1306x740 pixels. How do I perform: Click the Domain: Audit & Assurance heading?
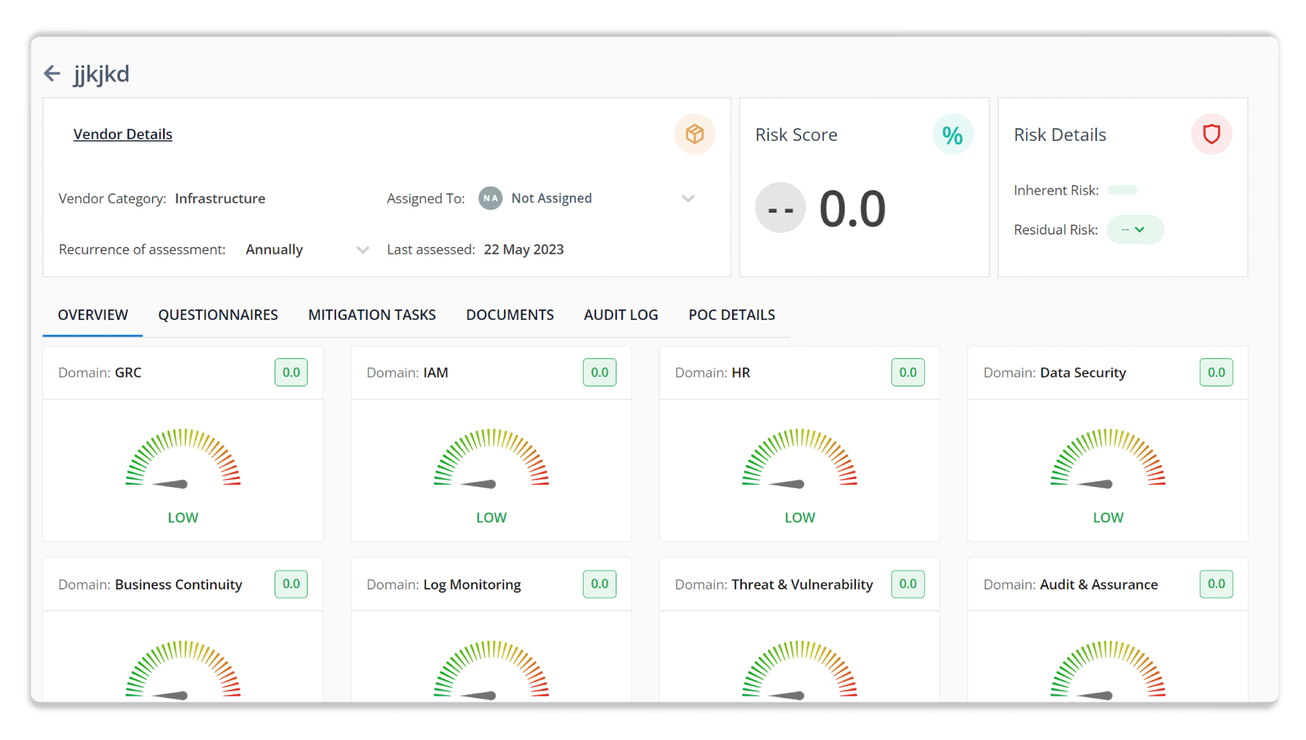click(x=1070, y=585)
